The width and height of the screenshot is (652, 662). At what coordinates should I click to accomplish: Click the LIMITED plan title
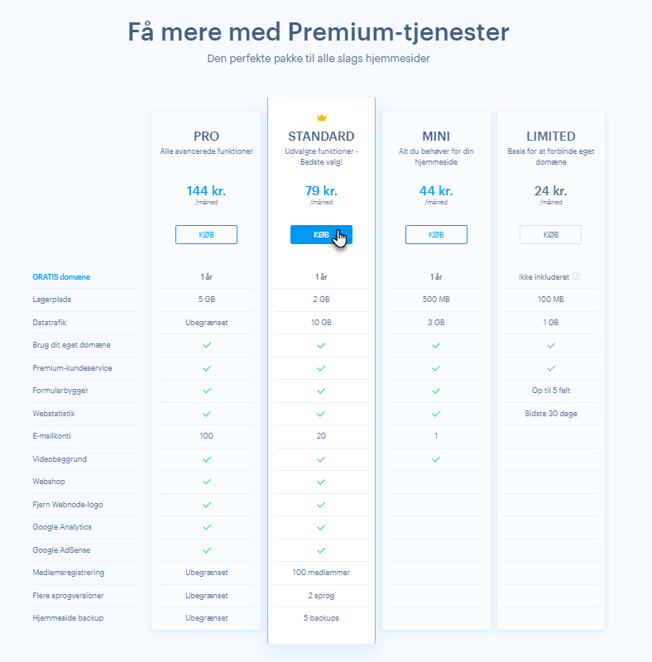coord(550,137)
